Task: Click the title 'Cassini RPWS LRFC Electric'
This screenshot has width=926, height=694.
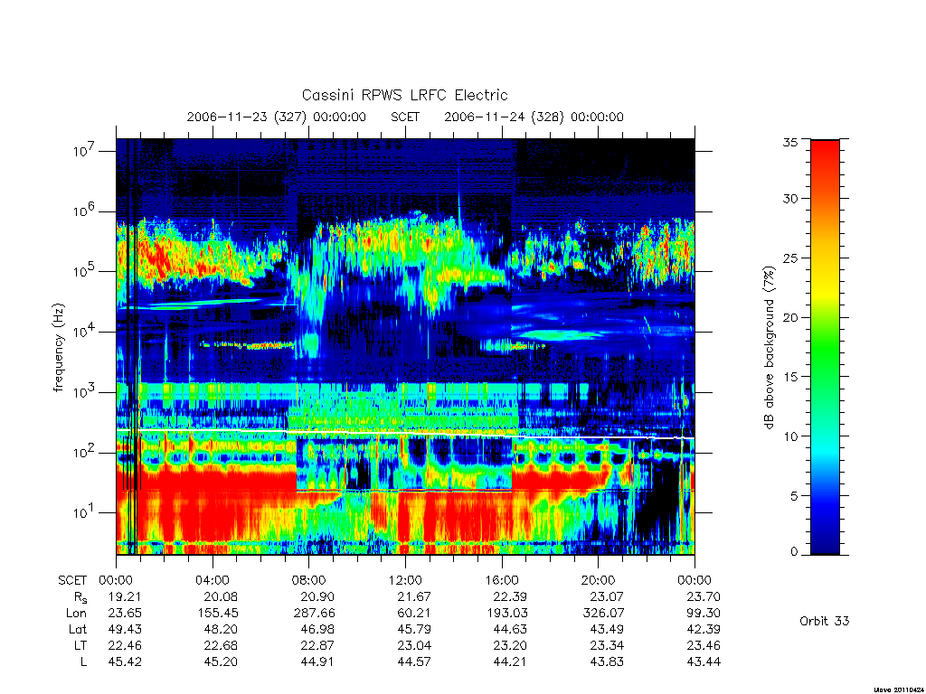Action: pos(404,95)
